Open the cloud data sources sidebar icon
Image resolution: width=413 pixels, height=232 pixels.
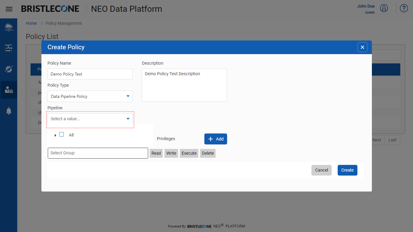[x=9, y=27]
